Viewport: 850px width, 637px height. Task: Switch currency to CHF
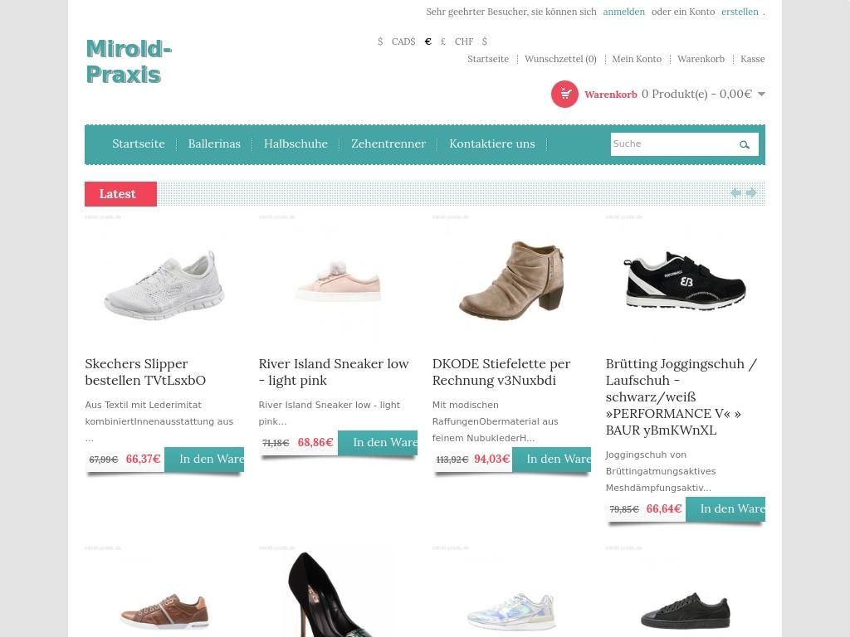tap(464, 41)
